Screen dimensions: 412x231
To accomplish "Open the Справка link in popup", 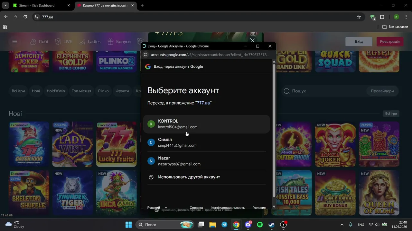I will (196, 208).
